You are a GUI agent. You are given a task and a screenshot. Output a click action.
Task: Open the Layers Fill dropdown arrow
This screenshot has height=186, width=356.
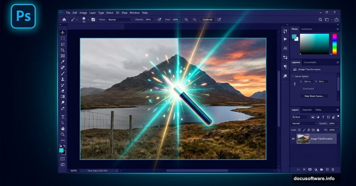click(x=337, y=130)
